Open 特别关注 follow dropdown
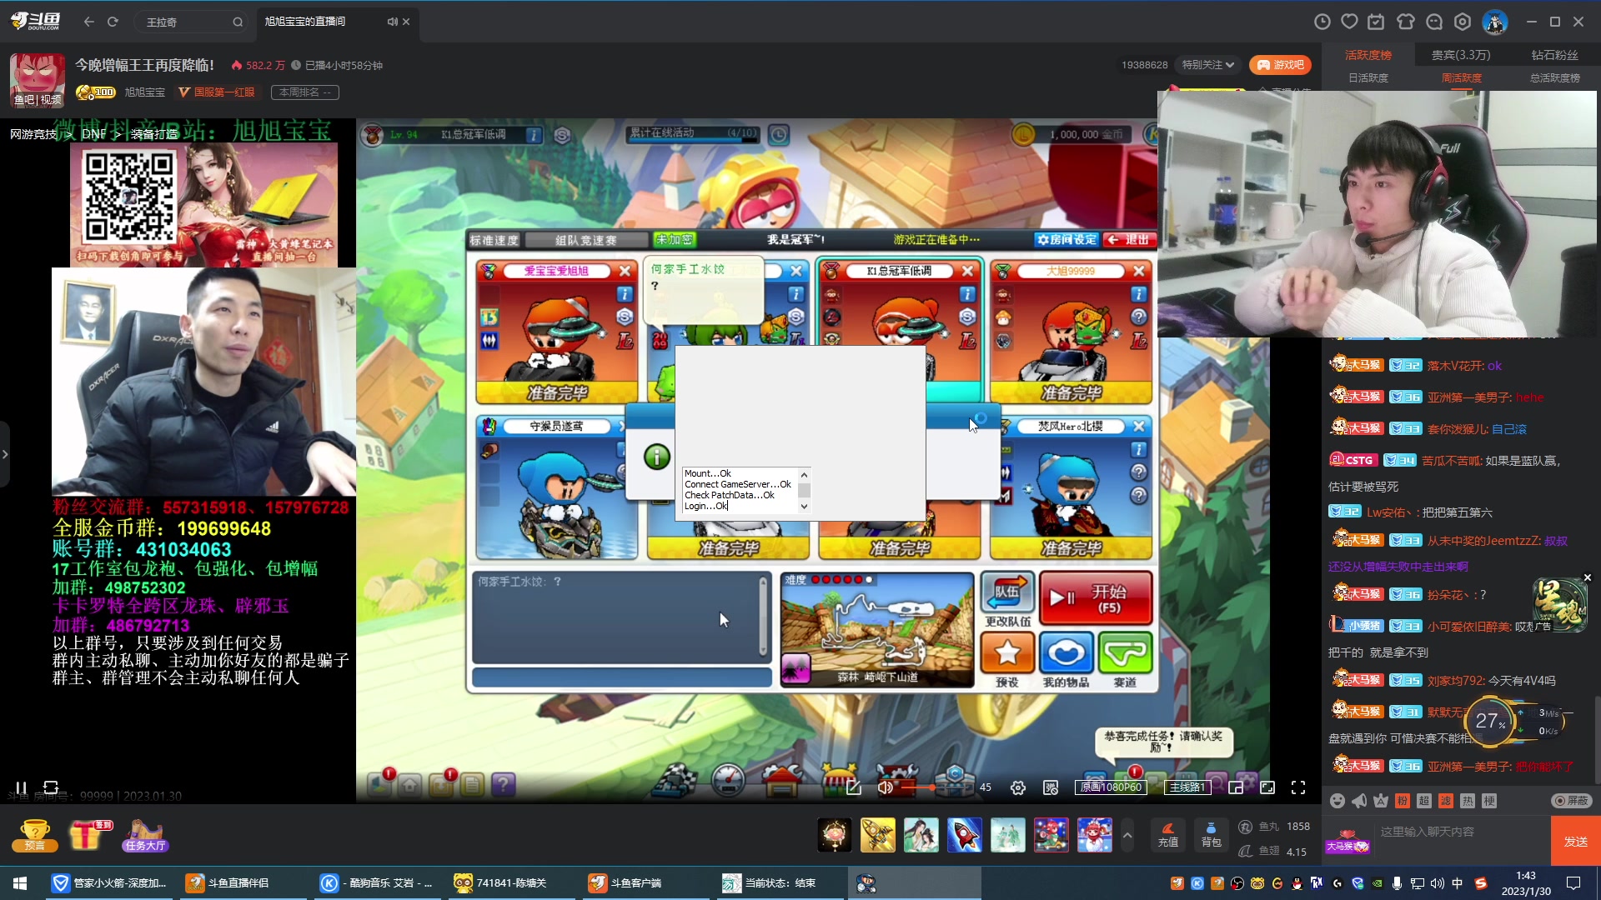Viewport: 1601px width, 900px height. pos(1207,65)
